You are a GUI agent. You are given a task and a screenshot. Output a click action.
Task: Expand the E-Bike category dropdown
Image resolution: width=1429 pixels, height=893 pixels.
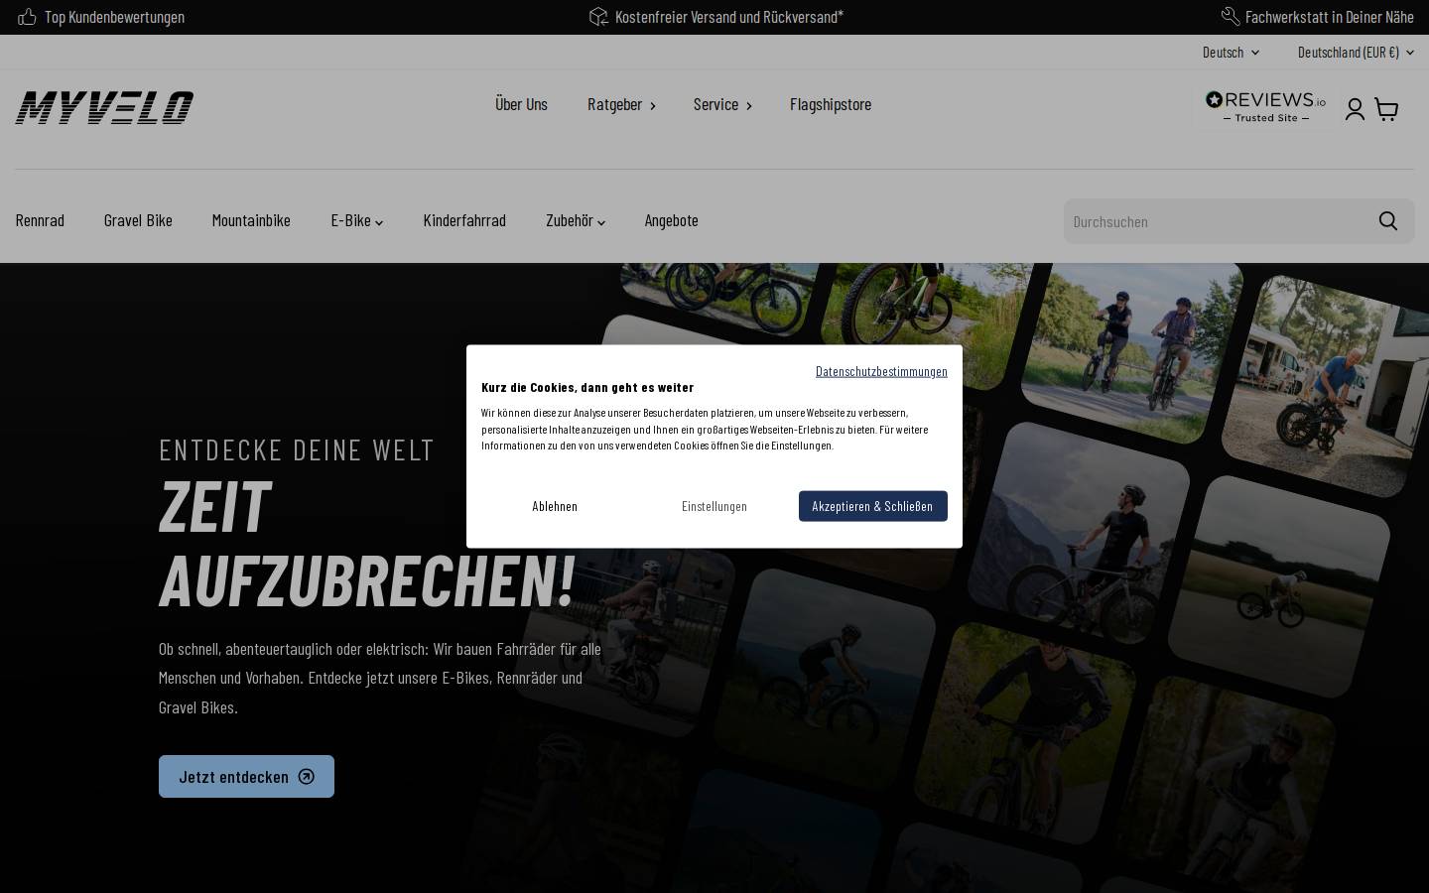356,220
